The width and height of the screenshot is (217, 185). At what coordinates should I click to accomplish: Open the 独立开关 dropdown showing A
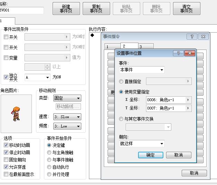37,77
